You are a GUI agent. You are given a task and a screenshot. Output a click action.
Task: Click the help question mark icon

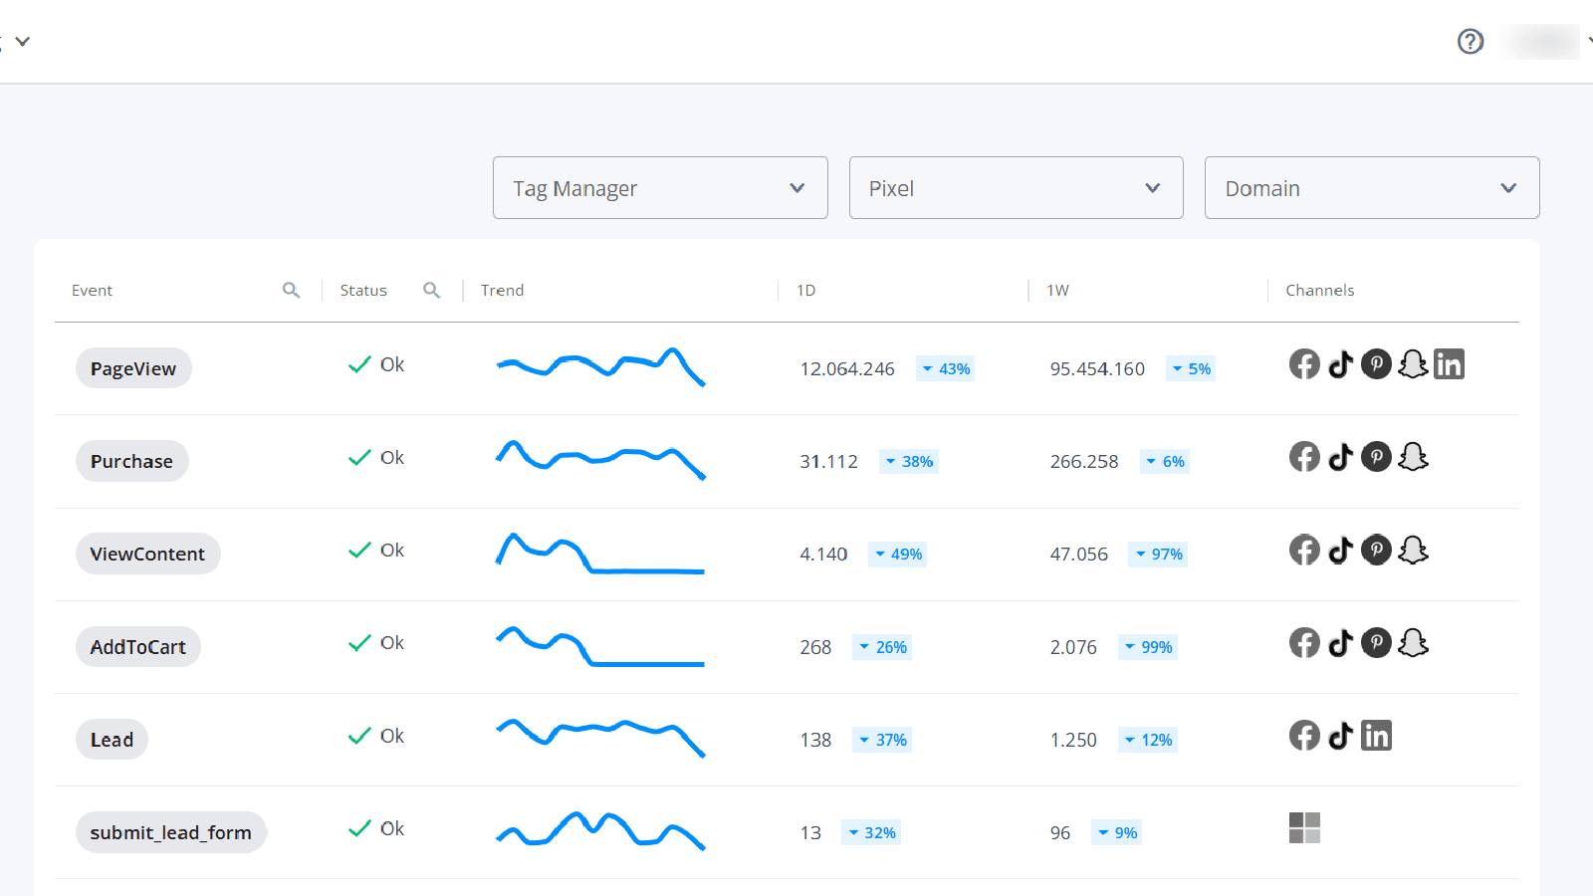[1471, 42]
